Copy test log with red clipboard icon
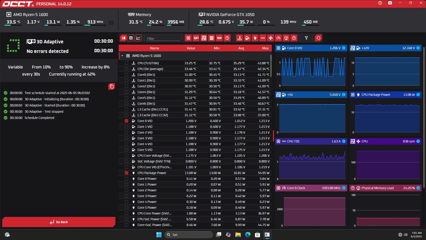The height and width of the screenshot is (240, 426). click(x=112, y=86)
